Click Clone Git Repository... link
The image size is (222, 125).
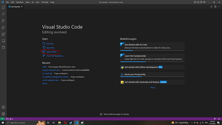click(55, 56)
